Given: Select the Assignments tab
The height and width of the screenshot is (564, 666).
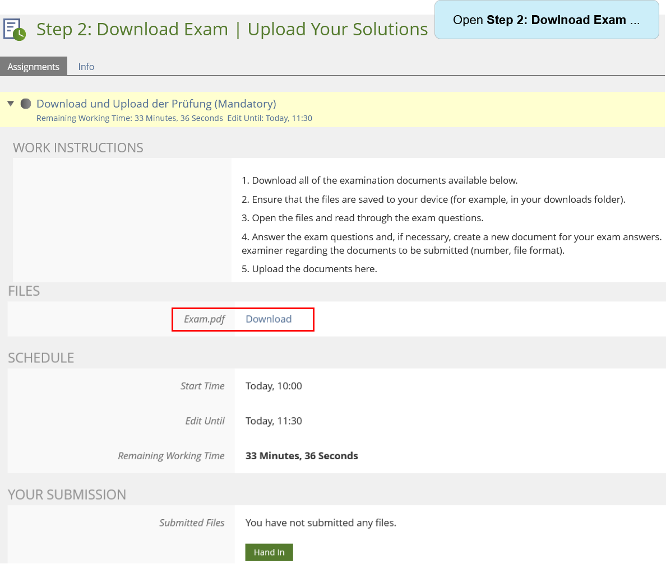Looking at the screenshot, I should [34, 67].
